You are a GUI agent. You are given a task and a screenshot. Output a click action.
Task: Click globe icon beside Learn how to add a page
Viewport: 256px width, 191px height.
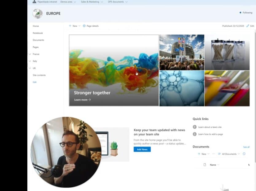point(195,134)
